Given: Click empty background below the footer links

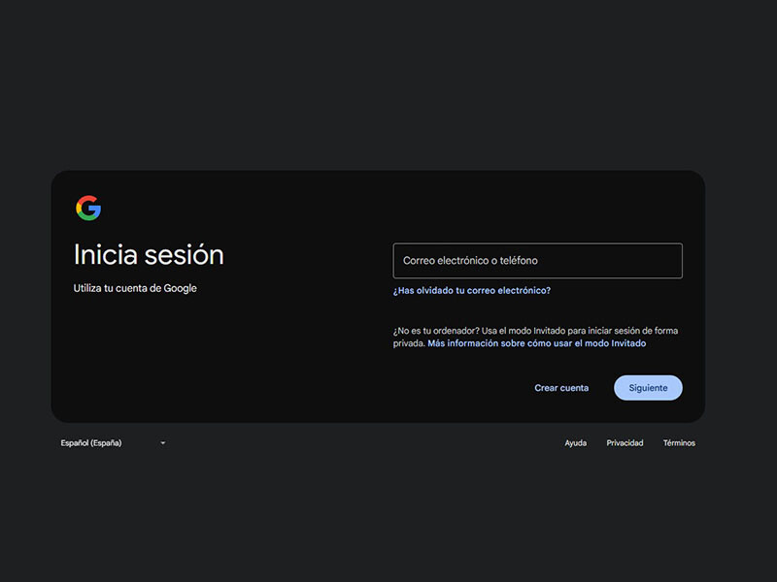Looking at the screenshot, I should pyautogui.click(x=388, y=515).
